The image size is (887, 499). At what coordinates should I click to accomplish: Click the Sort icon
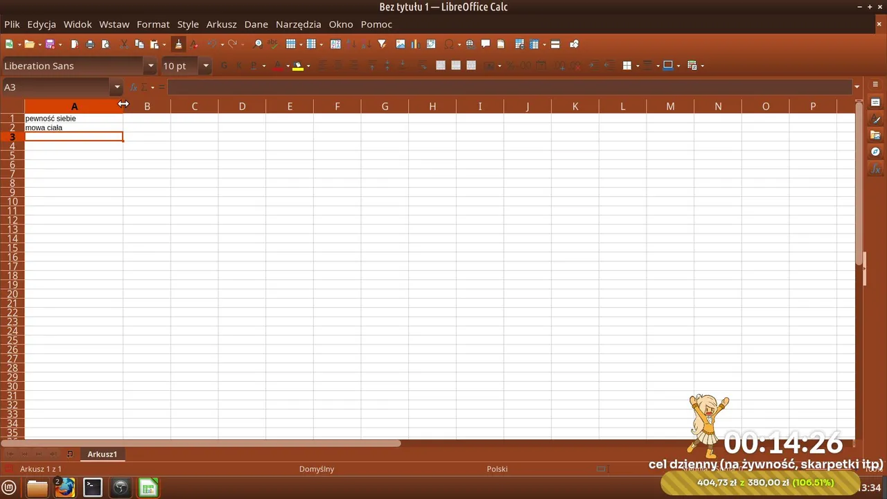335,44
